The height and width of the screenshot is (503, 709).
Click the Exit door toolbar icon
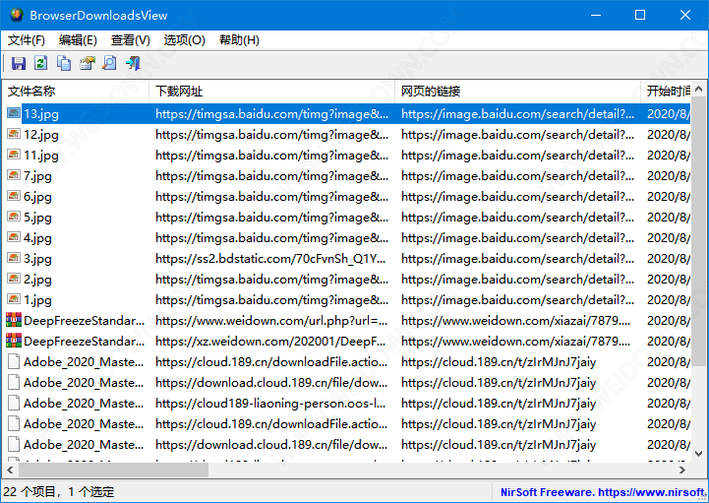click(x=133, y=63)
